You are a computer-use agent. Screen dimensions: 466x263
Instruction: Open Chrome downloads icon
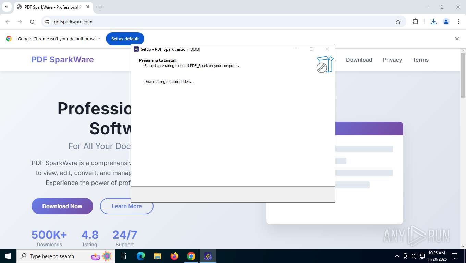434,22
